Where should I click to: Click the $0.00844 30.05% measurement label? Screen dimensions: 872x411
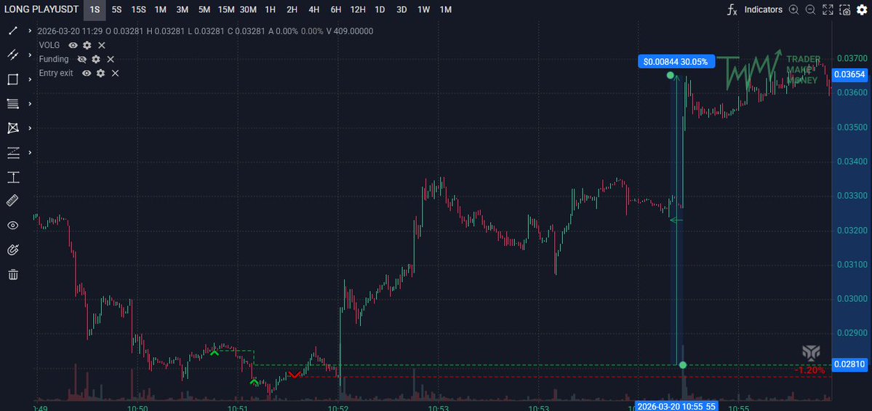click(676, 62)
